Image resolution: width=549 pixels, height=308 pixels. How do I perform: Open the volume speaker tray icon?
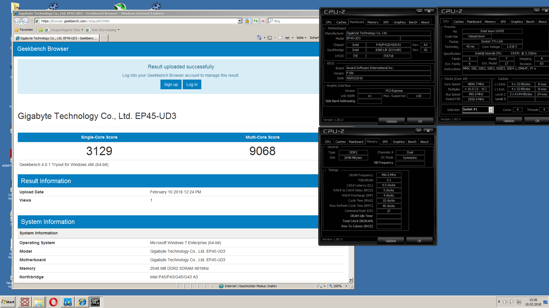(505, 302)
